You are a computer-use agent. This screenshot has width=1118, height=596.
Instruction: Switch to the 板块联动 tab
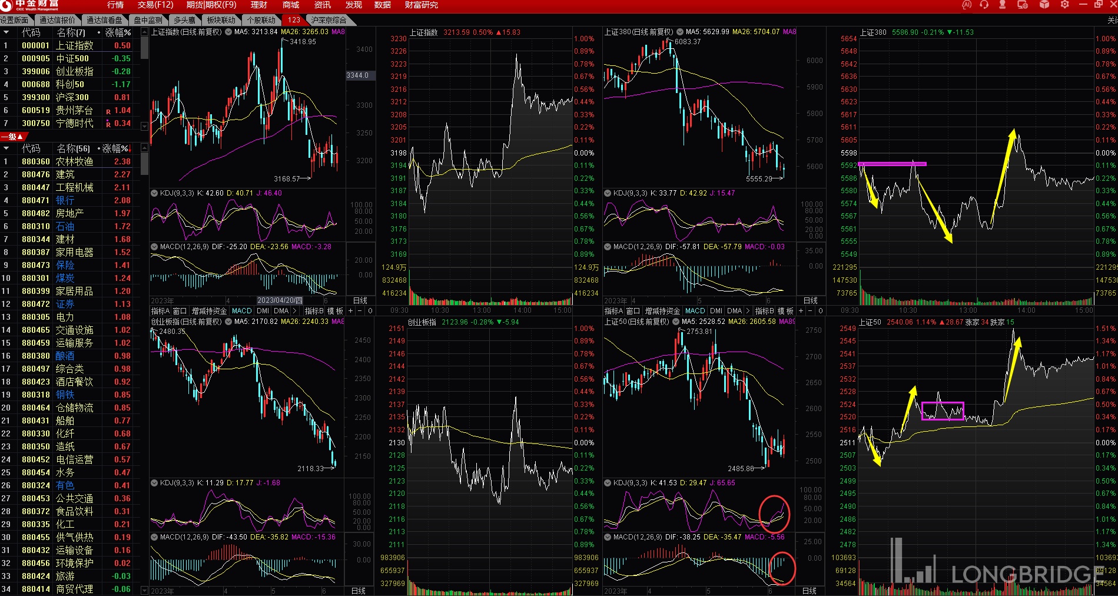221,20
